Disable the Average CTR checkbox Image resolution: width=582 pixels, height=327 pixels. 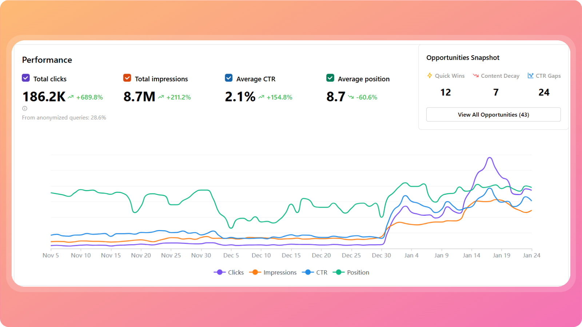(x=229, y=78)
